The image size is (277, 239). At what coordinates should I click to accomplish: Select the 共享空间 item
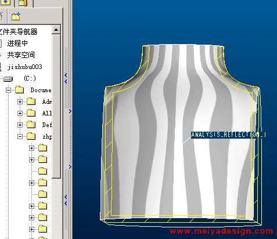coord(21,55)
